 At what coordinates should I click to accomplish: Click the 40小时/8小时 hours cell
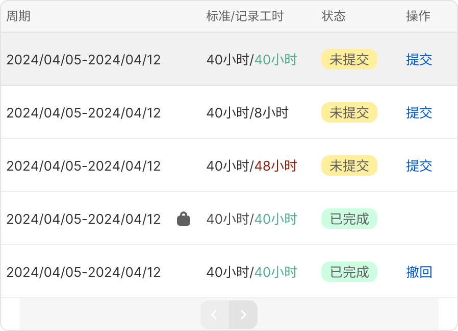tap(247, 113)
